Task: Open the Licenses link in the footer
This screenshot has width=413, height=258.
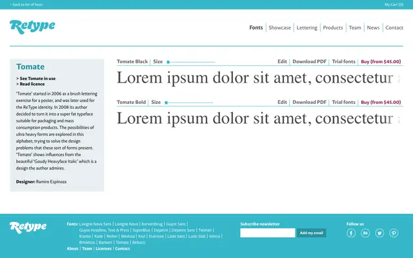Action: click(x=103, y=248)
